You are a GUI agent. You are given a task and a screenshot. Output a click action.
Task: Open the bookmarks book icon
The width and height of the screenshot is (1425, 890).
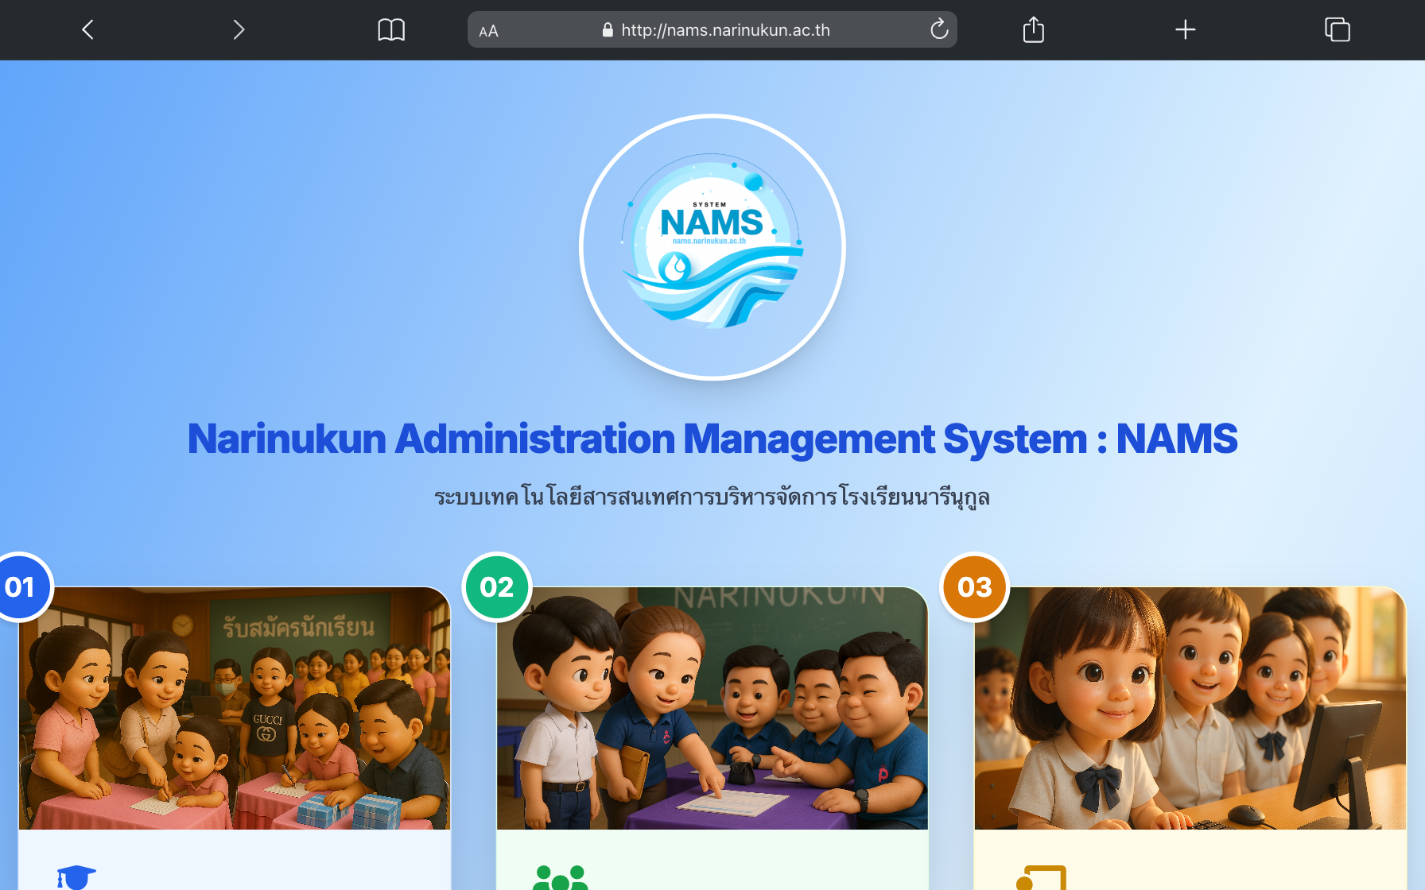click(x=390, y=30)
